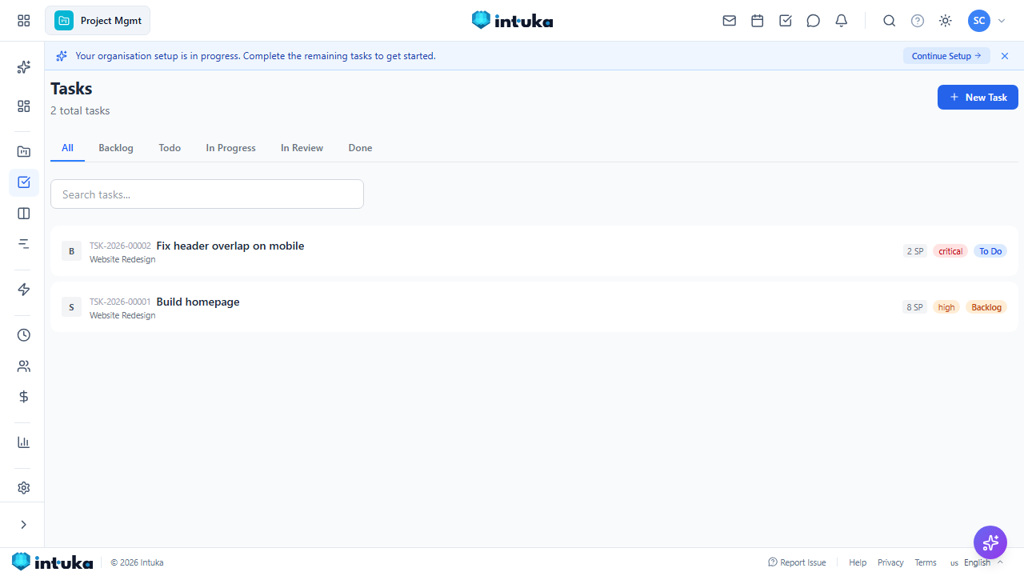1024x576 pixels.
Task: Open the notifications bell
Action: 842,21
